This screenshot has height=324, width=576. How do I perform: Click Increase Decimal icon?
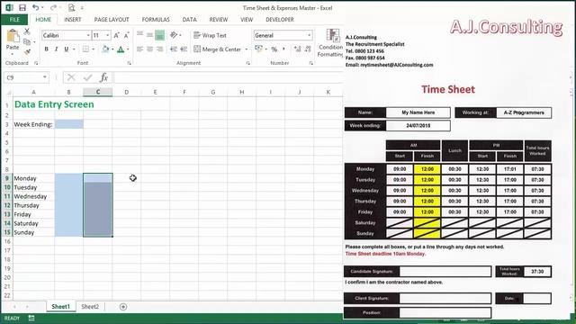[x=298, y=49]
